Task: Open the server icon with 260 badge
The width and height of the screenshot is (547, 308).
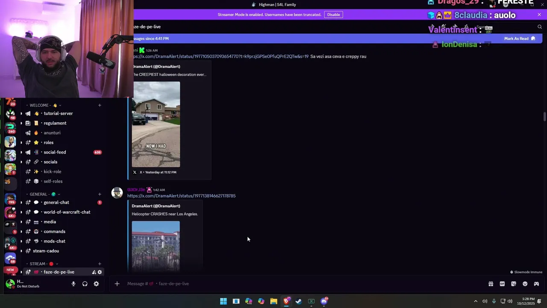Action: tap(10, 127)
